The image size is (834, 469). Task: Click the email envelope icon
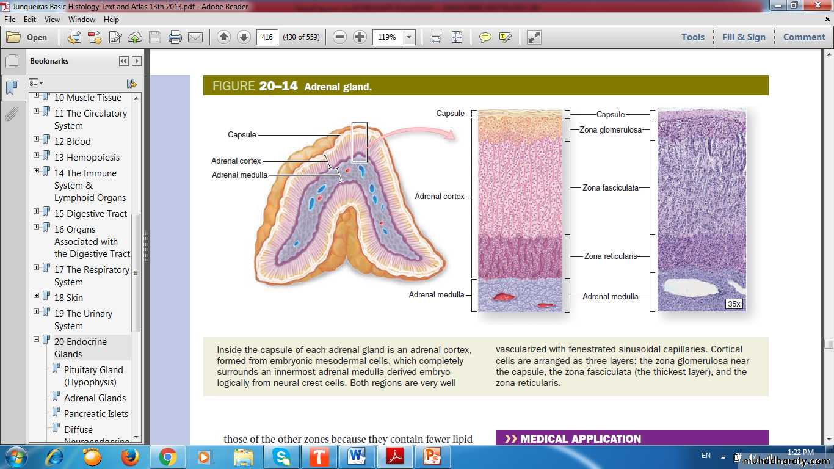click(x=195, y=37)
